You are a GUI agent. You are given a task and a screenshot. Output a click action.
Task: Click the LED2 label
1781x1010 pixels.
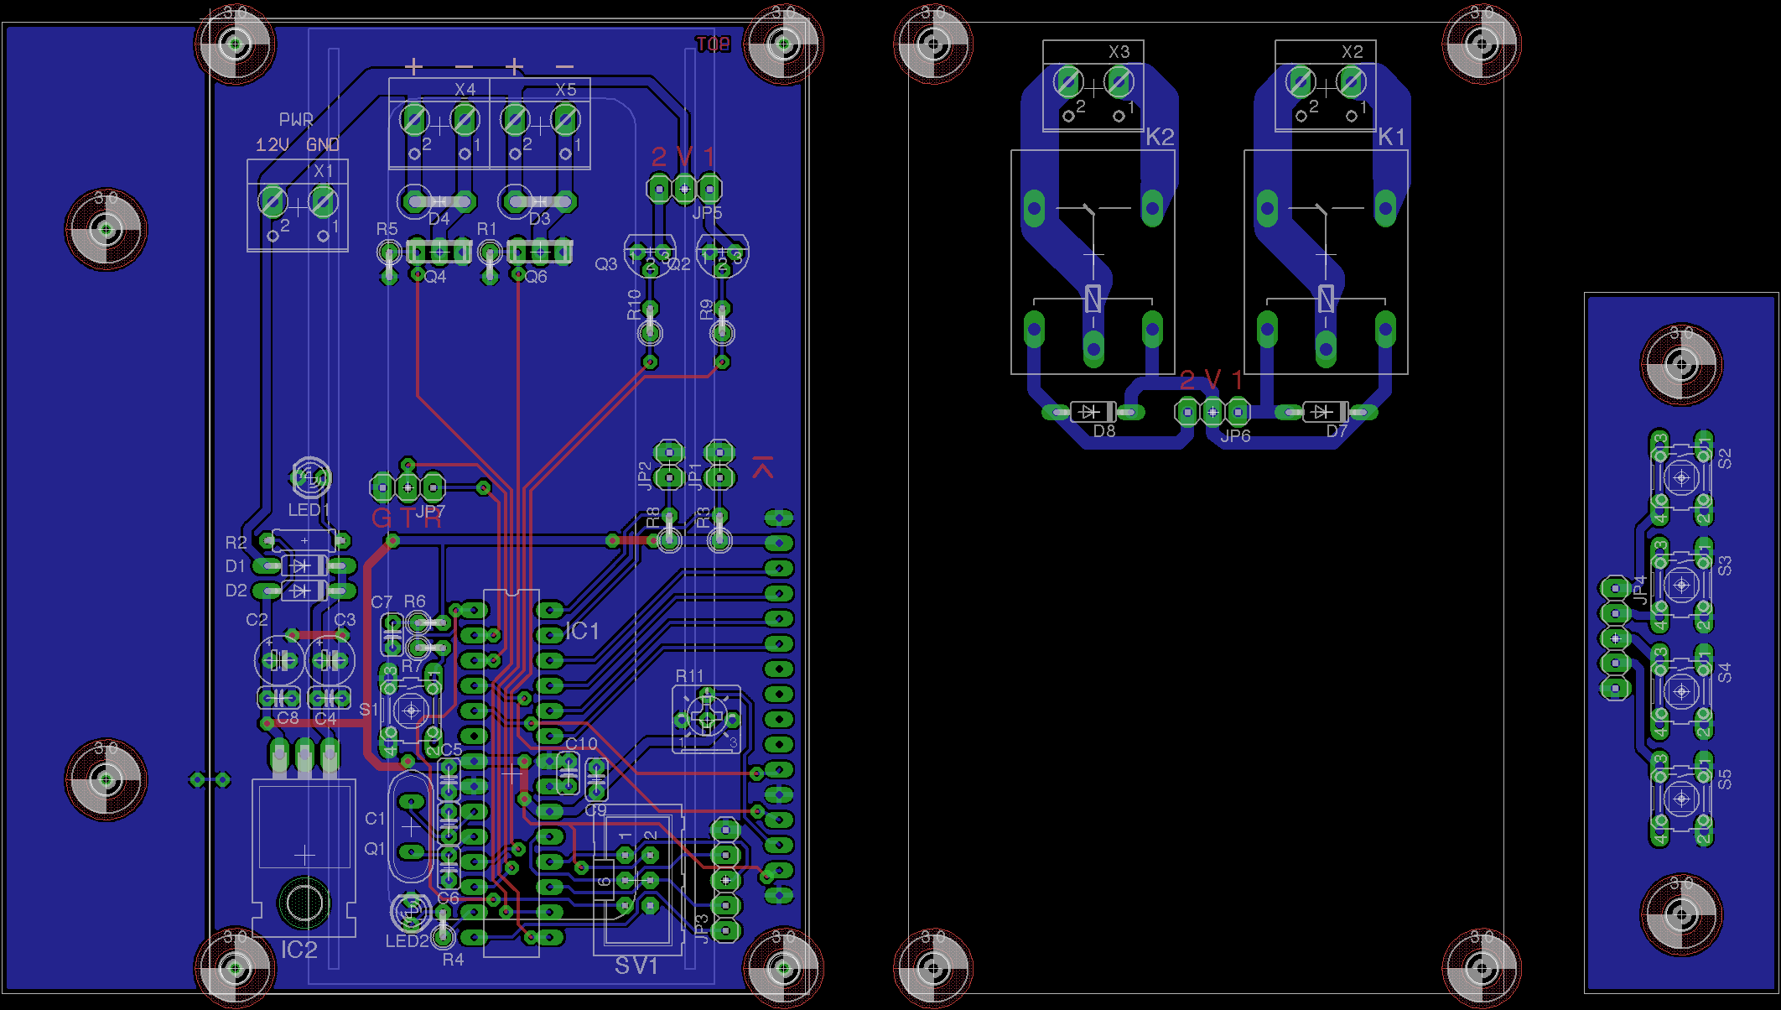[x=407, y=940]
